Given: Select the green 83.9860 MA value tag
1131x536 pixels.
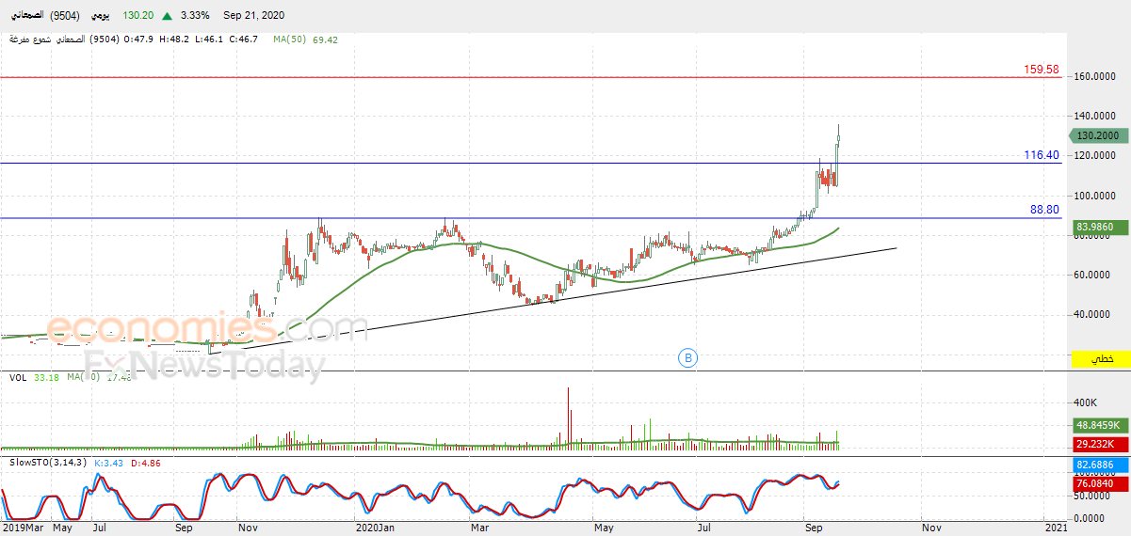Looking at the screenshot, I should (1099, 227).
